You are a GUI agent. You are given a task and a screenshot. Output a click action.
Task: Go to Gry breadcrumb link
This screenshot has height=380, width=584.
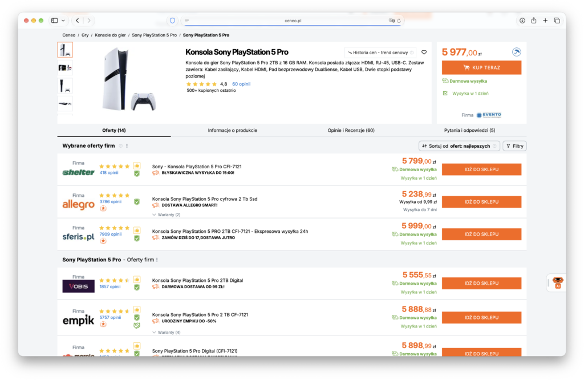85,35
